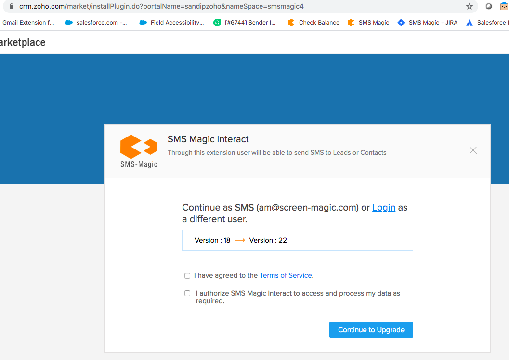Click the gray circular extension icon
Screen dimensions: 509x360
coord(489,6)
